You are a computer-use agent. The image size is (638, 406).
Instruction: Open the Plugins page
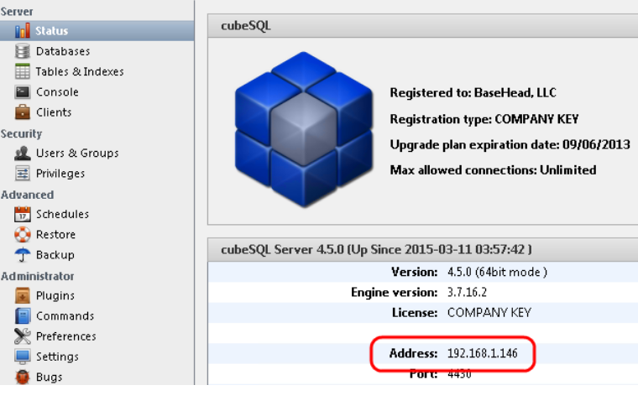55,295
